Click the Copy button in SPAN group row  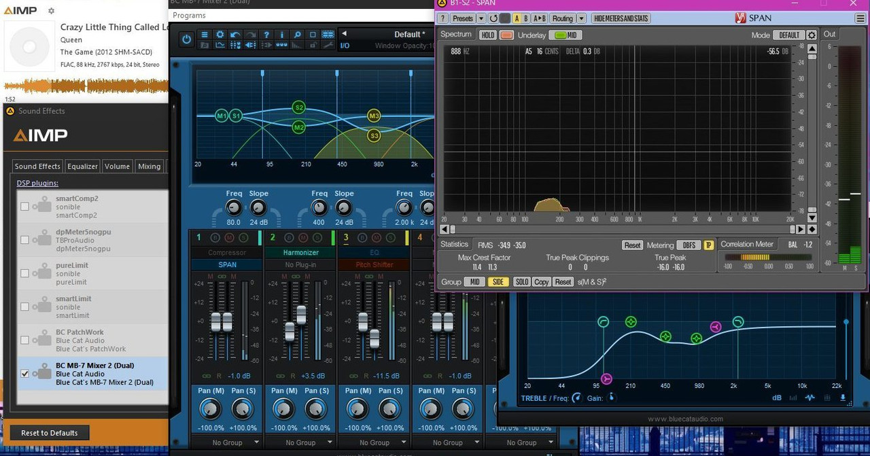541,281
